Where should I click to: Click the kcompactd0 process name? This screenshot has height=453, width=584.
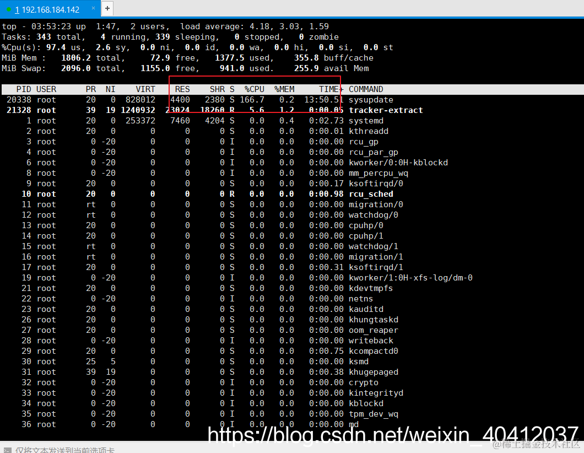pos(373,350)
